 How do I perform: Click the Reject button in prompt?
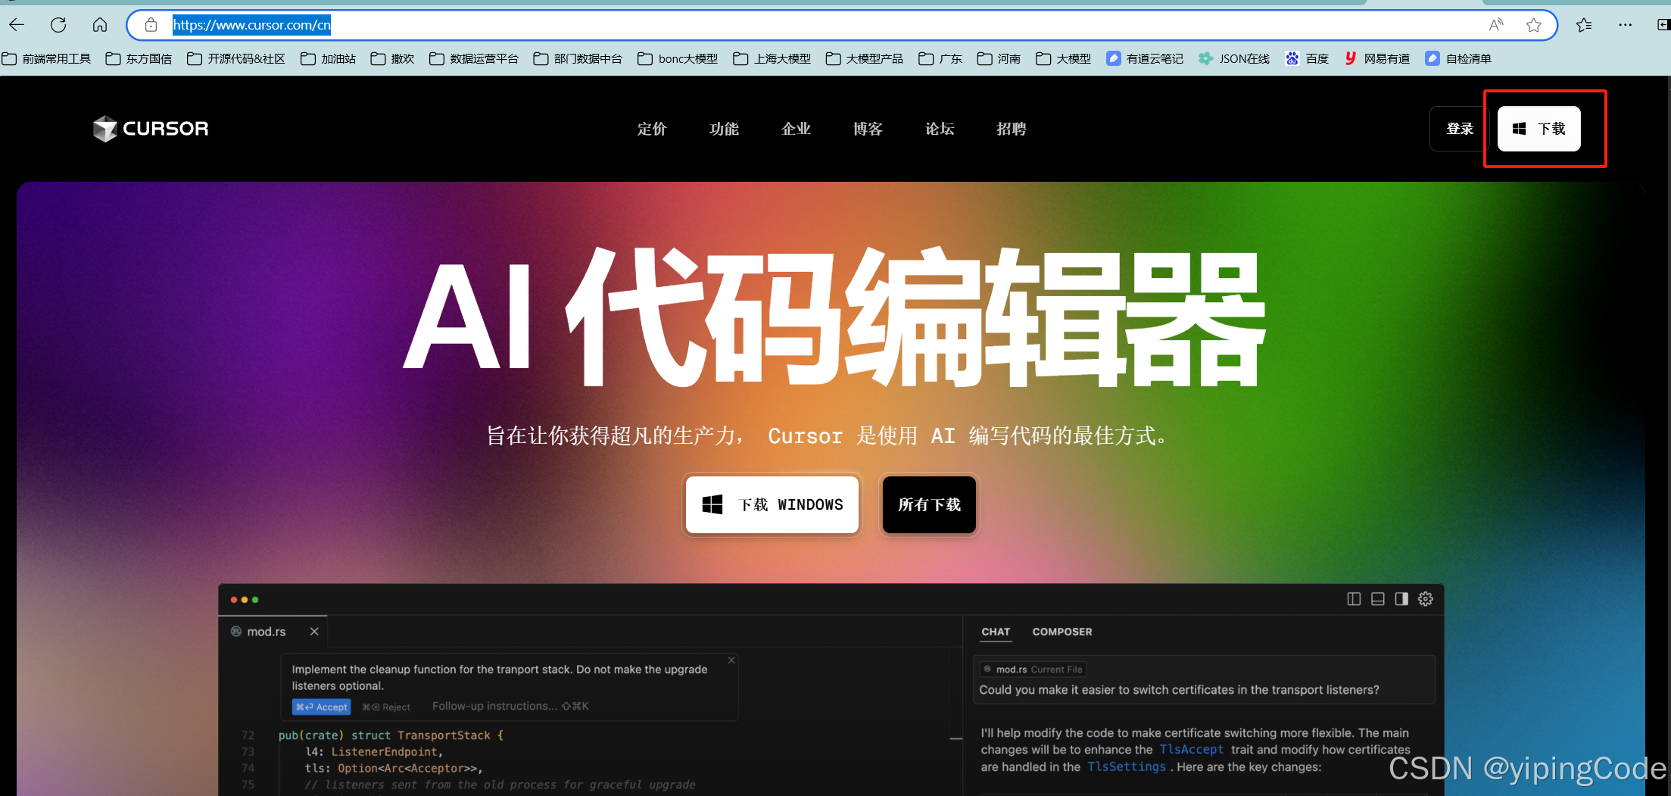(386, 707)
